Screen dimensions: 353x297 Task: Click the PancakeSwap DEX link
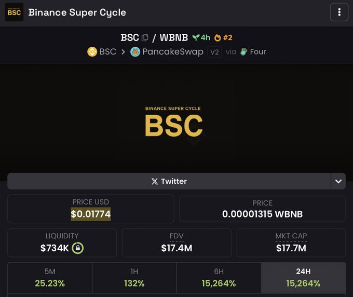173,52
